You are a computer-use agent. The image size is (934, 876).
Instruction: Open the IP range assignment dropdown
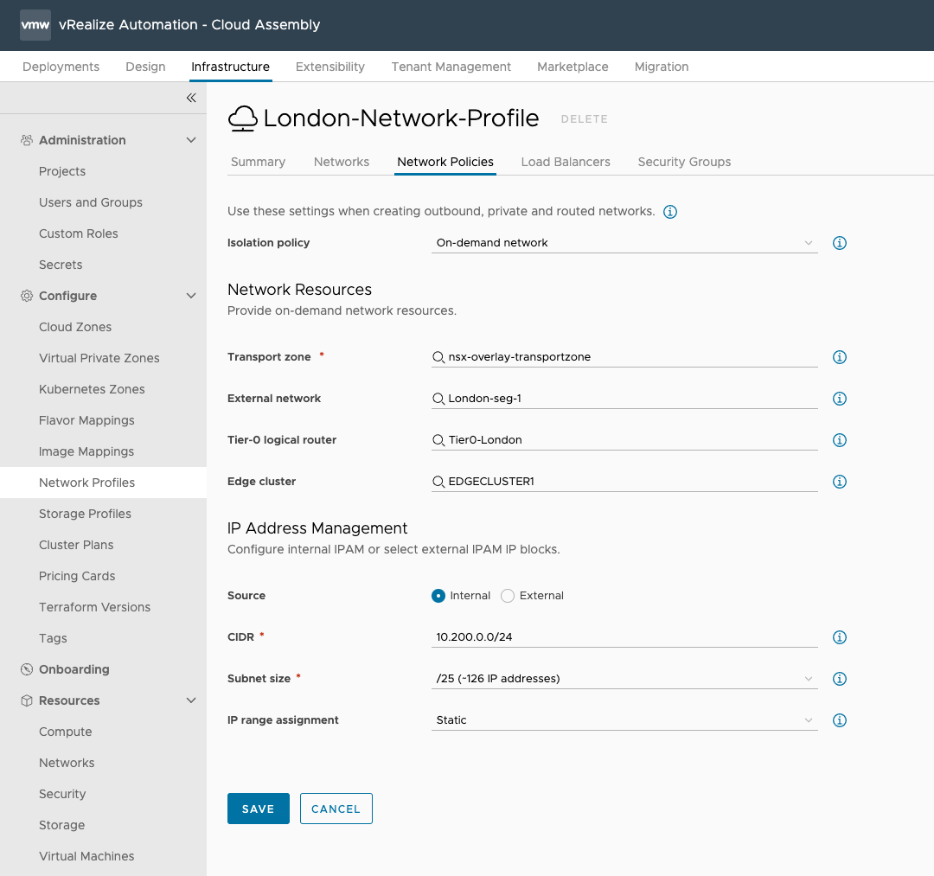tap(624, 720)
